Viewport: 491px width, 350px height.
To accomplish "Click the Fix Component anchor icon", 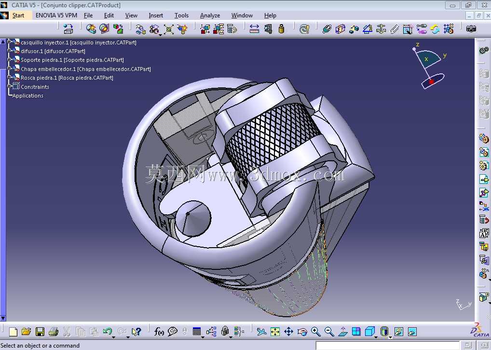I will point(381,29).
